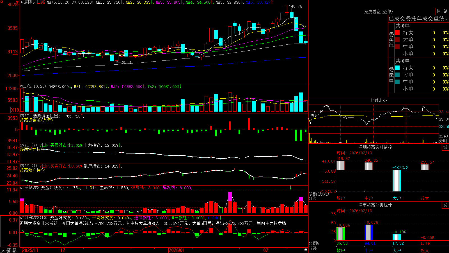Click the teal 中单 sell-order swatch
The image size is (449, 253).
(x=397, y=82)
